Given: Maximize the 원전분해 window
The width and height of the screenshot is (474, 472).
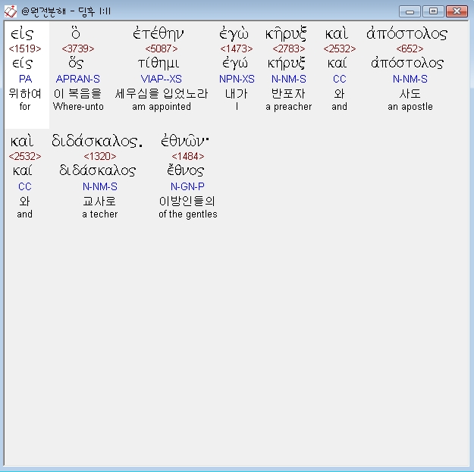Looking at the screenshot, I should 433,11.
